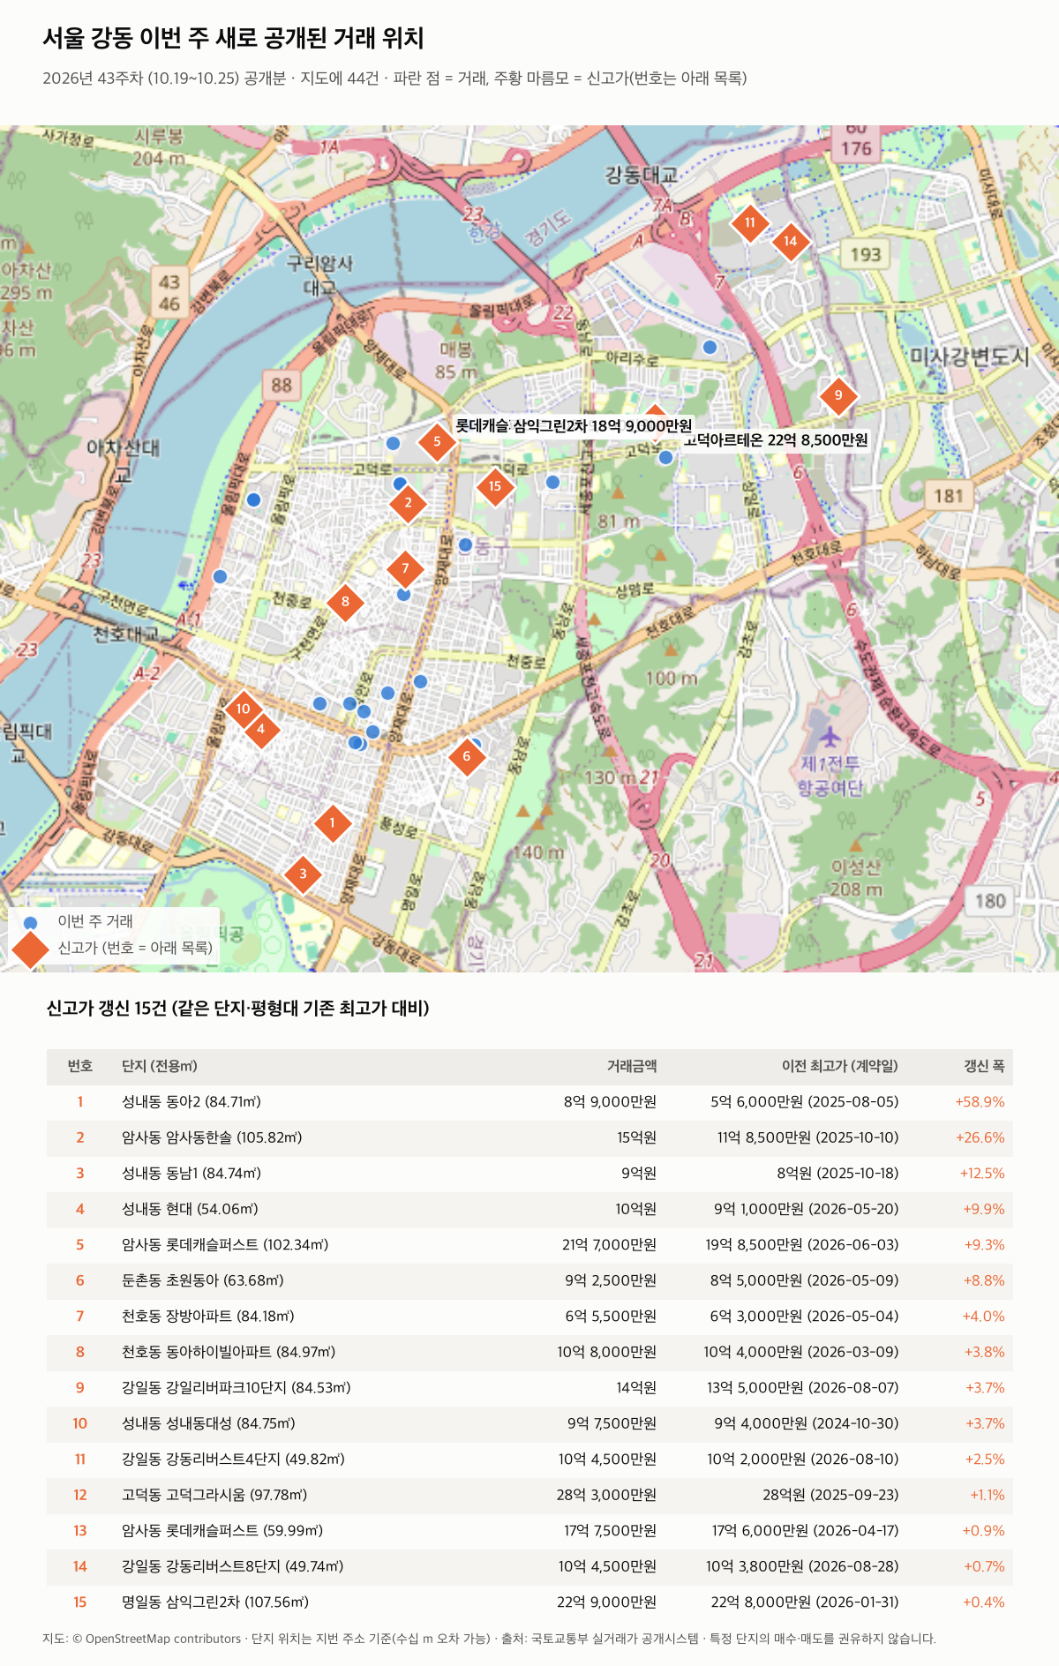Click the 10억 8,000만원 price cell

(x=607, y=1352)
